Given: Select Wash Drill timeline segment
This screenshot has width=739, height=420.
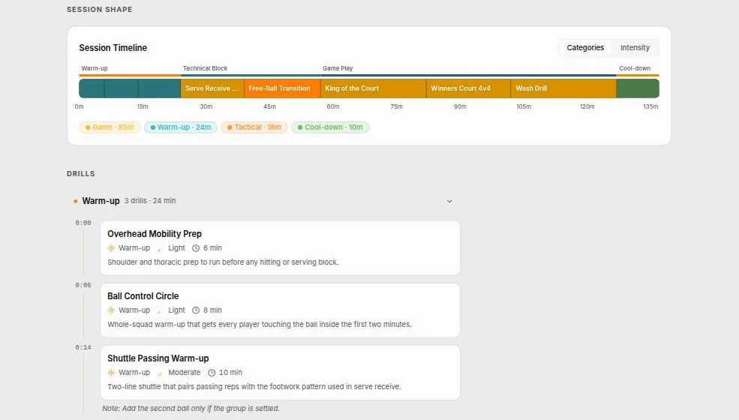Looking at the screenshot, I should [563, 88].
